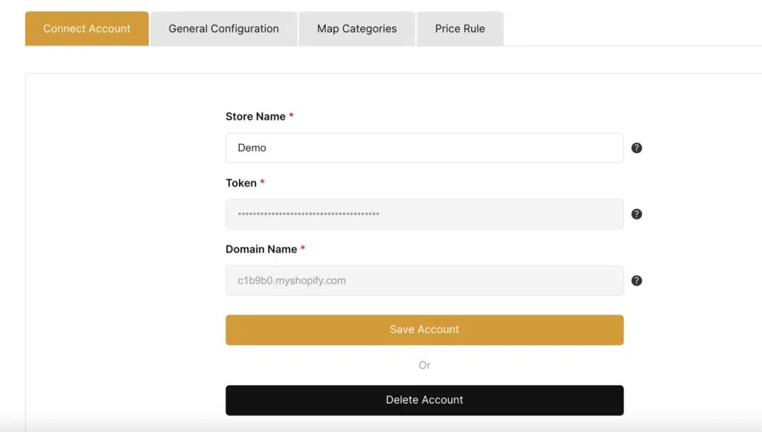Click the Store Name help icon
Viewport: 762px width, 432px height.
(x=636, y=148)
